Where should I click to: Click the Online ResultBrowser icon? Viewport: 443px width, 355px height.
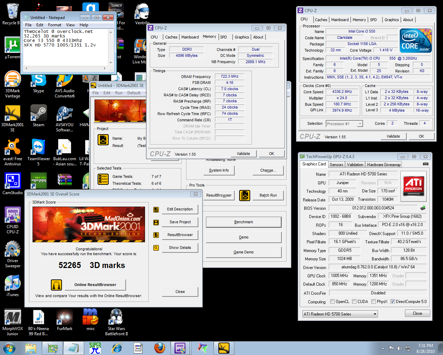56,285
